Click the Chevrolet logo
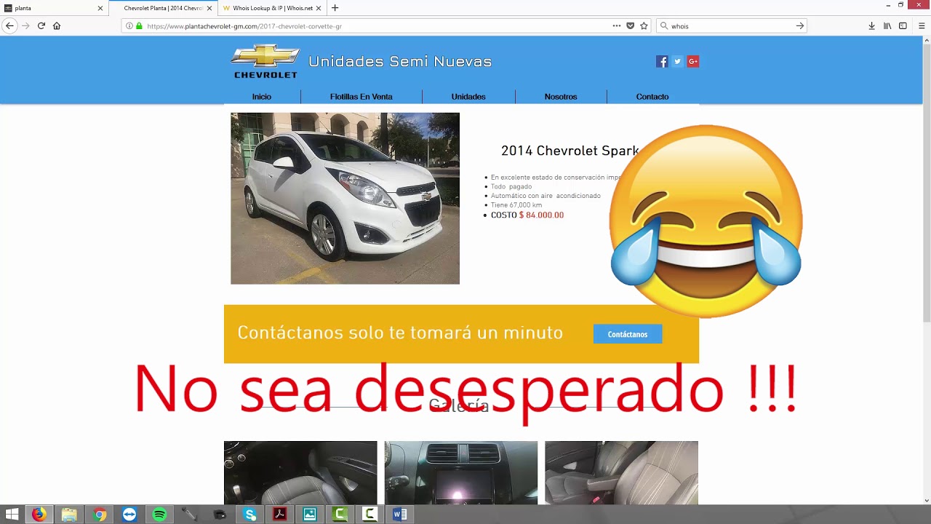The width and height of the screenshot is (931, 524). click(265, 61)
